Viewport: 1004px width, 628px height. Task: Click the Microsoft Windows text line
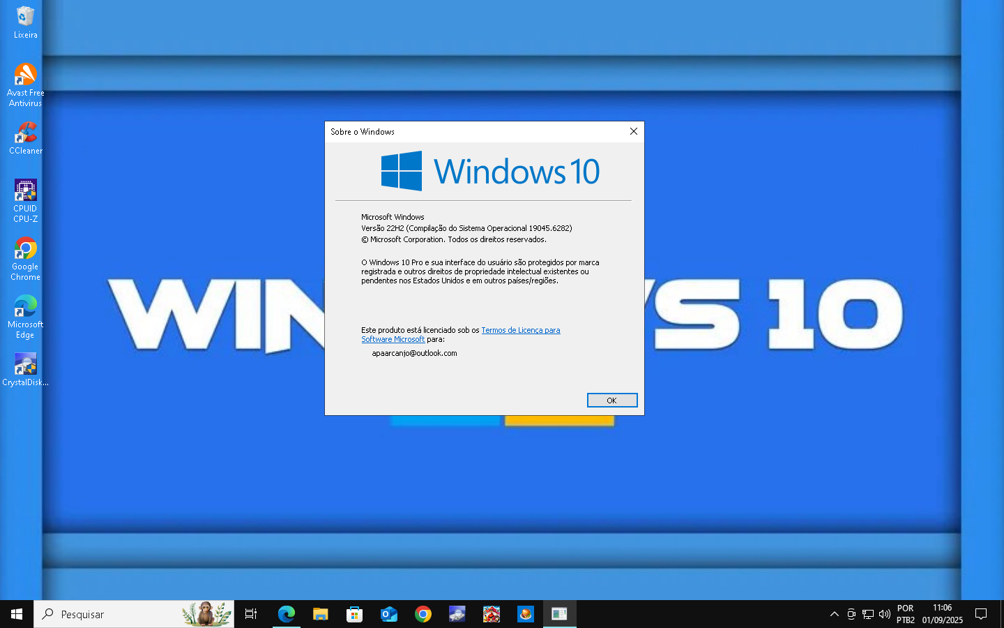393,217
